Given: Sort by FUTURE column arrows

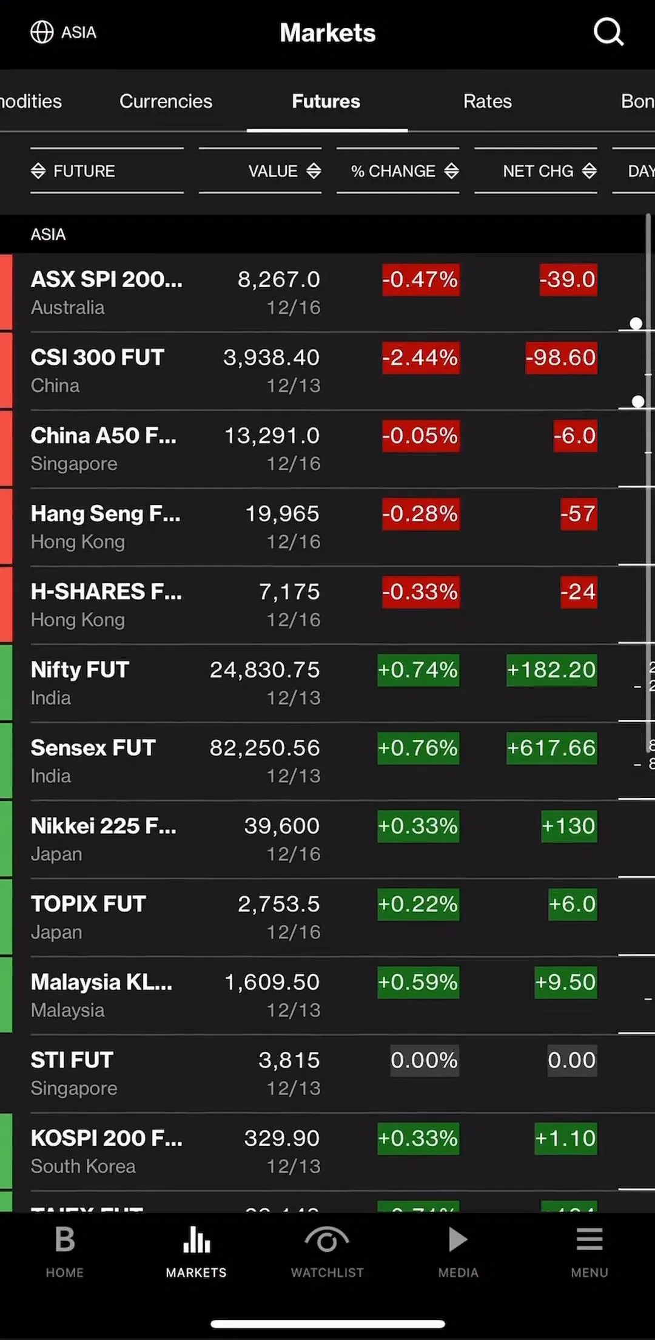Looking at the screenshot, I should point(38,171).
